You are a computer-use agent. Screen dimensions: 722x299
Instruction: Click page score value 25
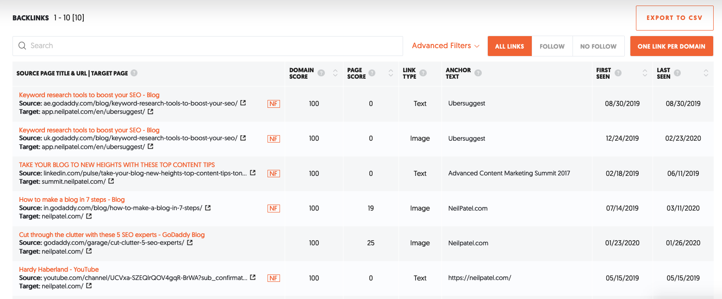pos(371,243)
